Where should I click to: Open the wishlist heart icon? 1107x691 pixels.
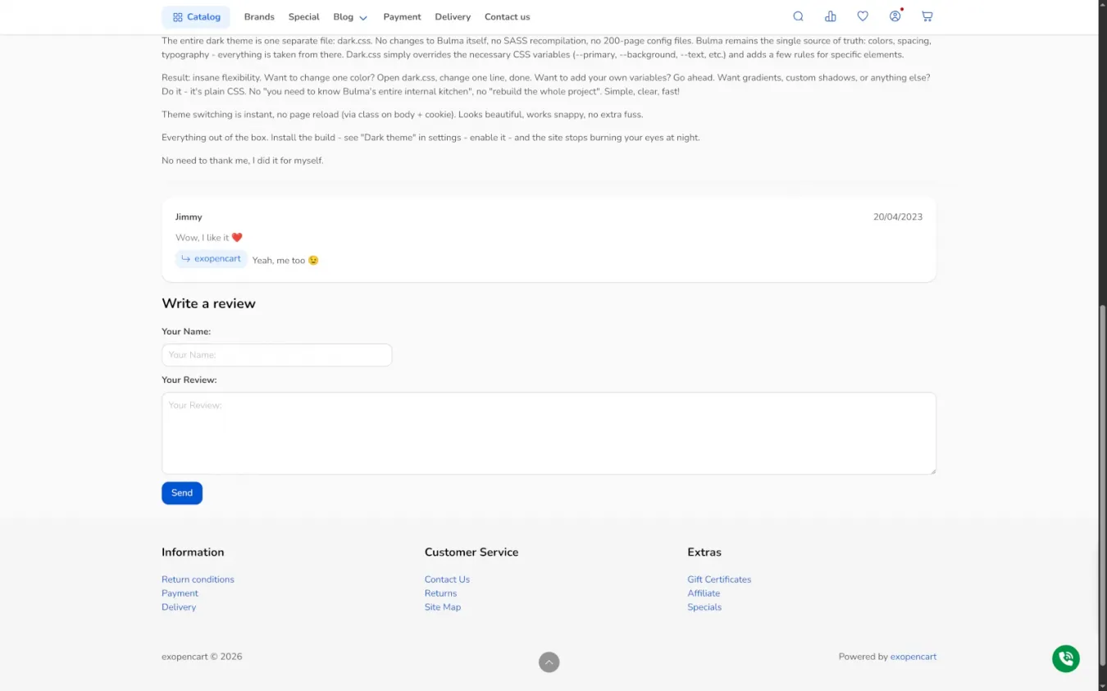click(863, 16)
